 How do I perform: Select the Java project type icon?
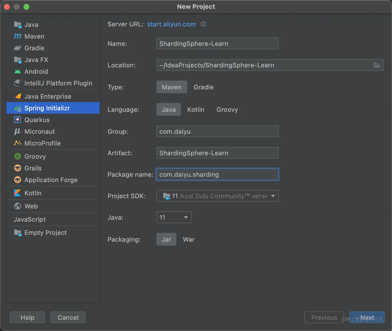coord(18,25)
